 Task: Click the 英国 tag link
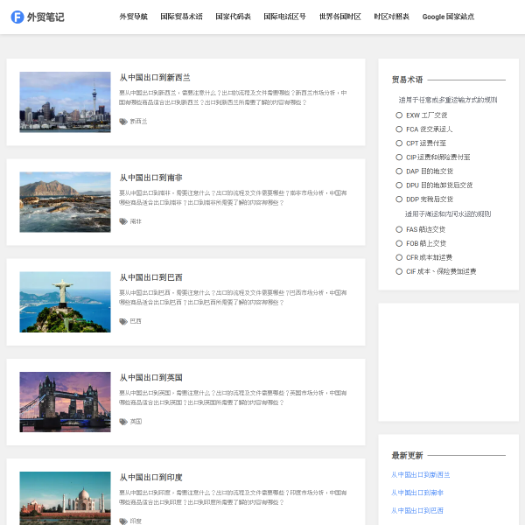click(136, 422)
